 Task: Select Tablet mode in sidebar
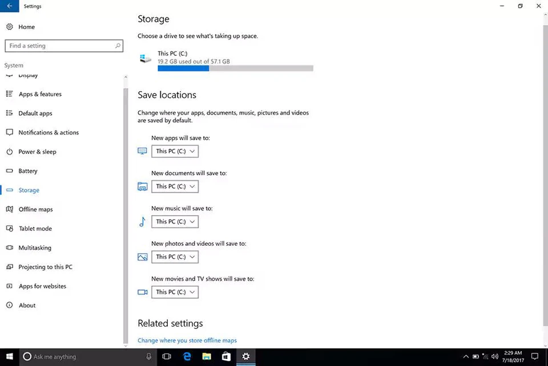click(x=35, y=229)
